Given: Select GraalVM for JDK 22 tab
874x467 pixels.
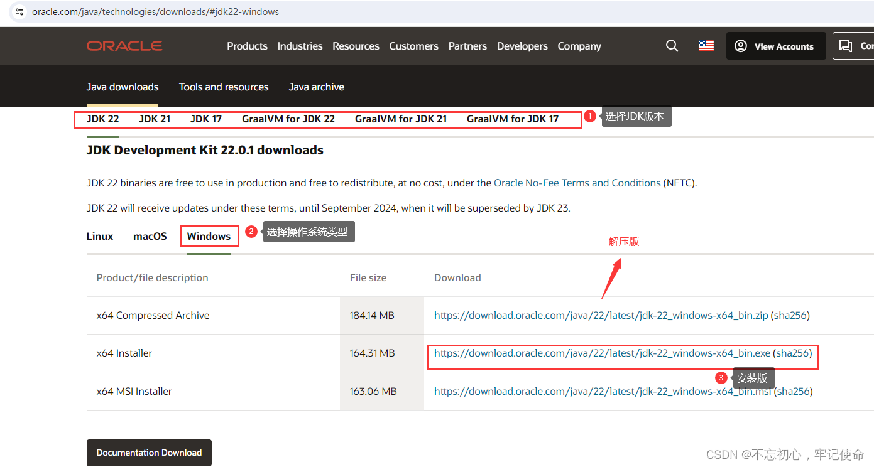Looking at the screenshot, I should pos(288,119).
